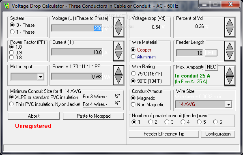Close the Voltage Drop Calculator window

coord(230,4)
